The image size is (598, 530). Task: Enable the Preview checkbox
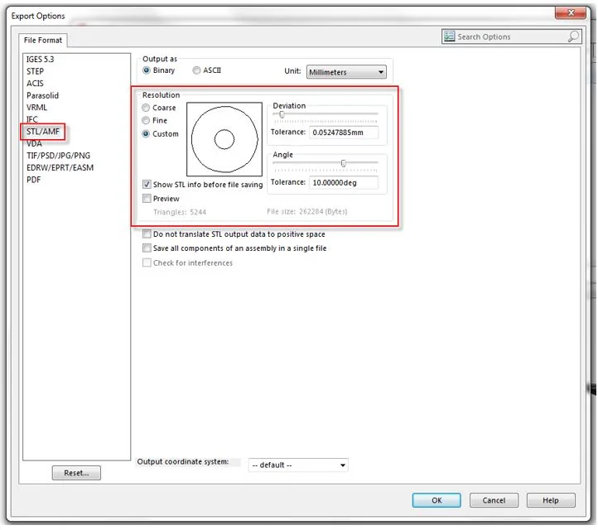coord(147,199)
